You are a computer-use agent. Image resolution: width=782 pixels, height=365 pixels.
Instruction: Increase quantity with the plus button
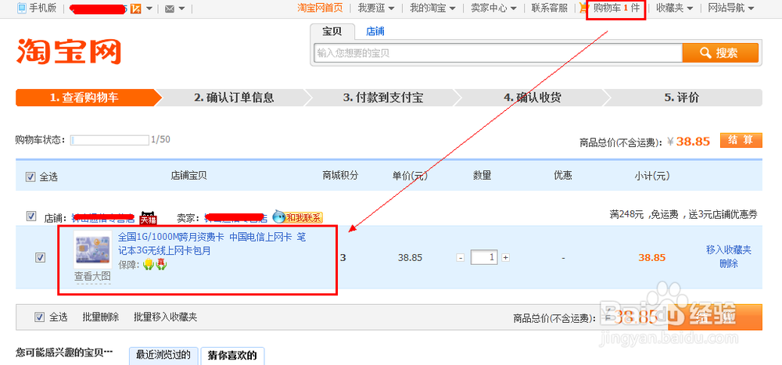click(505, 258)
